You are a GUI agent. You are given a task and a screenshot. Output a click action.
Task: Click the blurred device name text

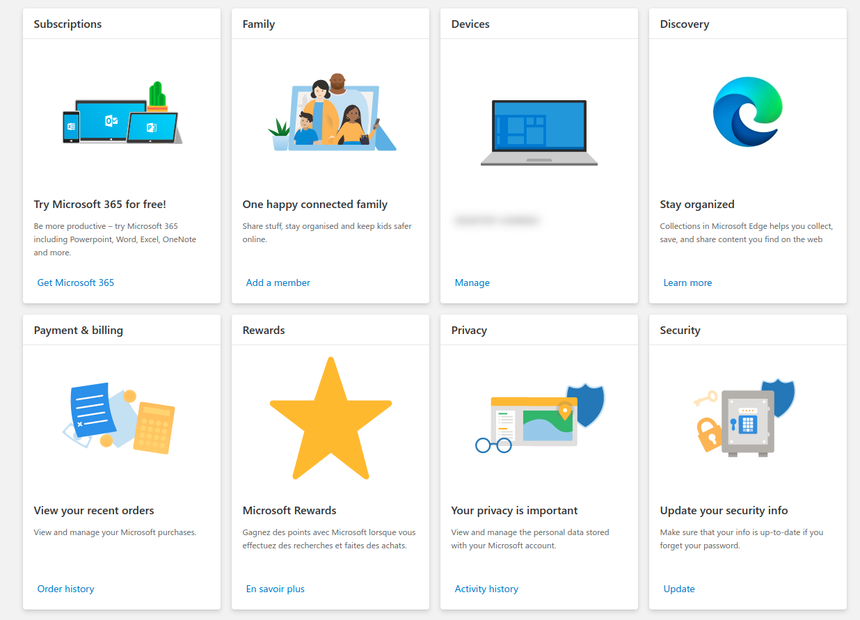[x=497, y=221]
